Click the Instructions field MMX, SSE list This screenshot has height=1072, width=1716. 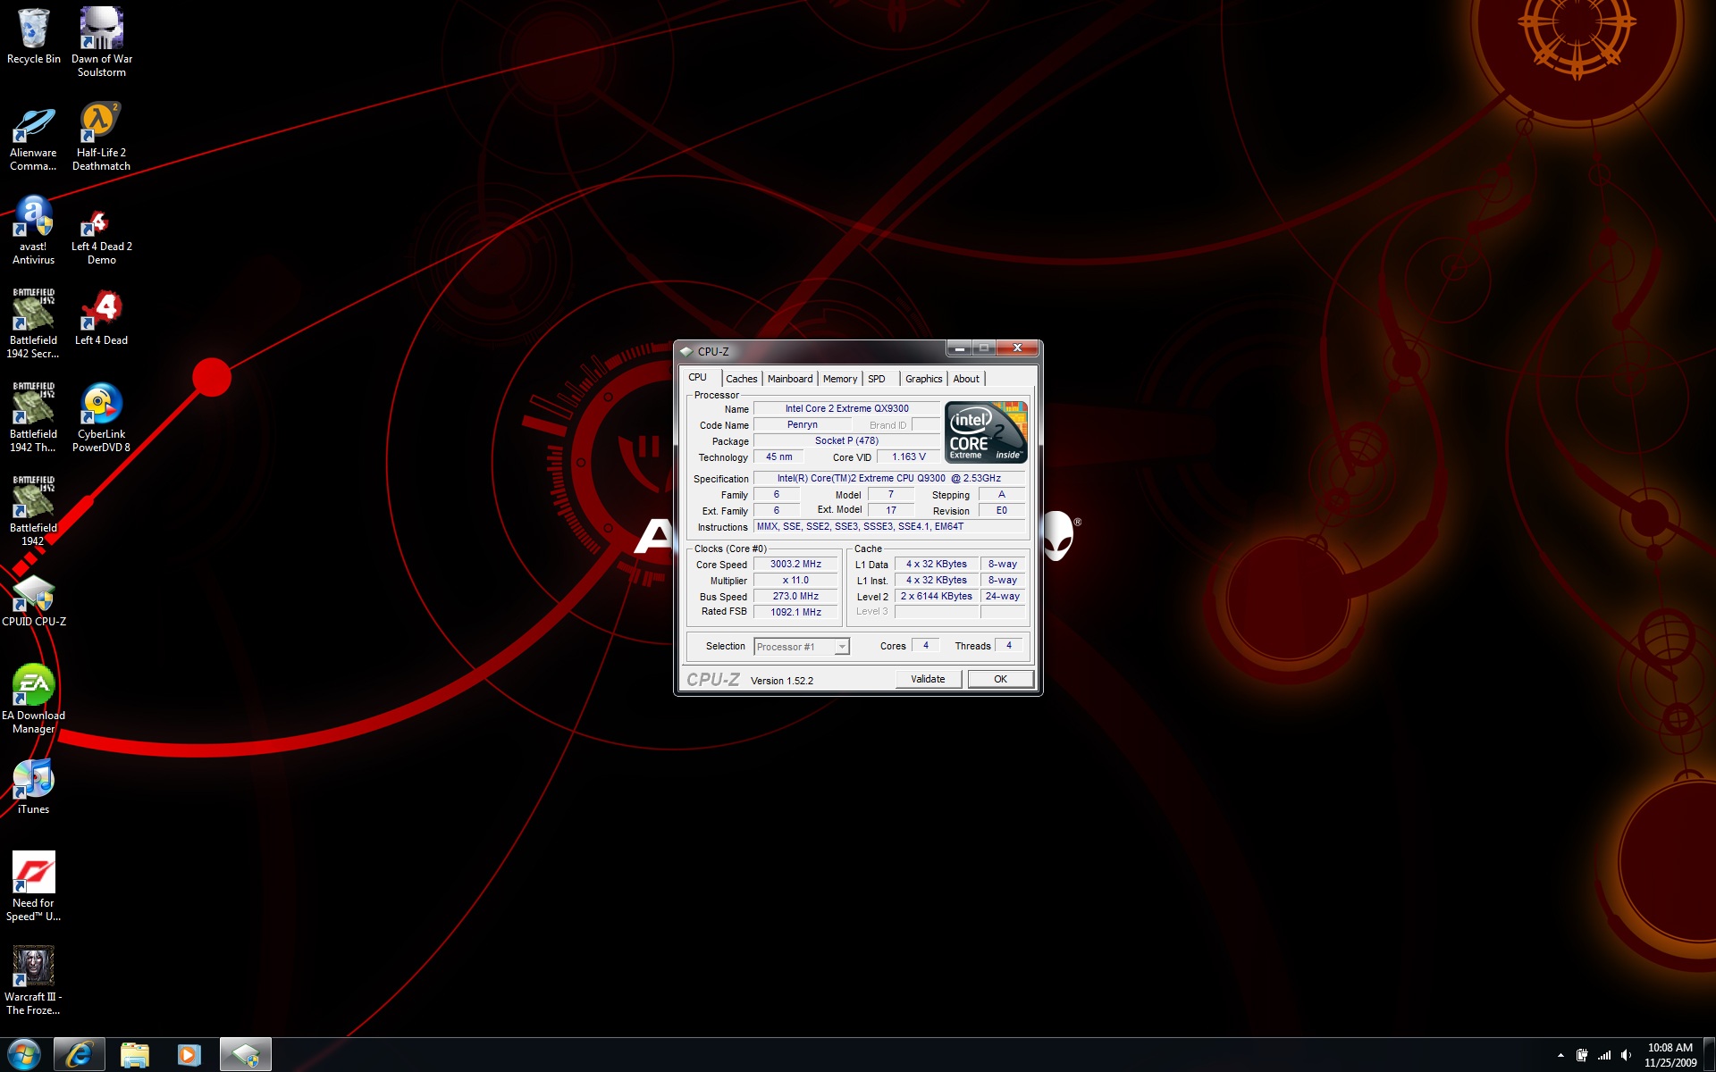[x=889, y=527]
